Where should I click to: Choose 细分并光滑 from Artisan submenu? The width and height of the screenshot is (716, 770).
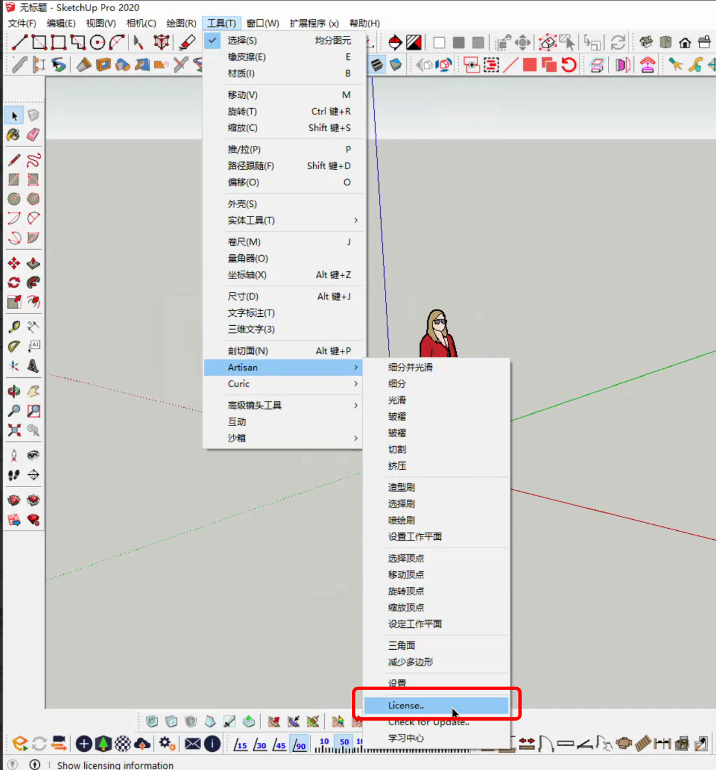410,367
